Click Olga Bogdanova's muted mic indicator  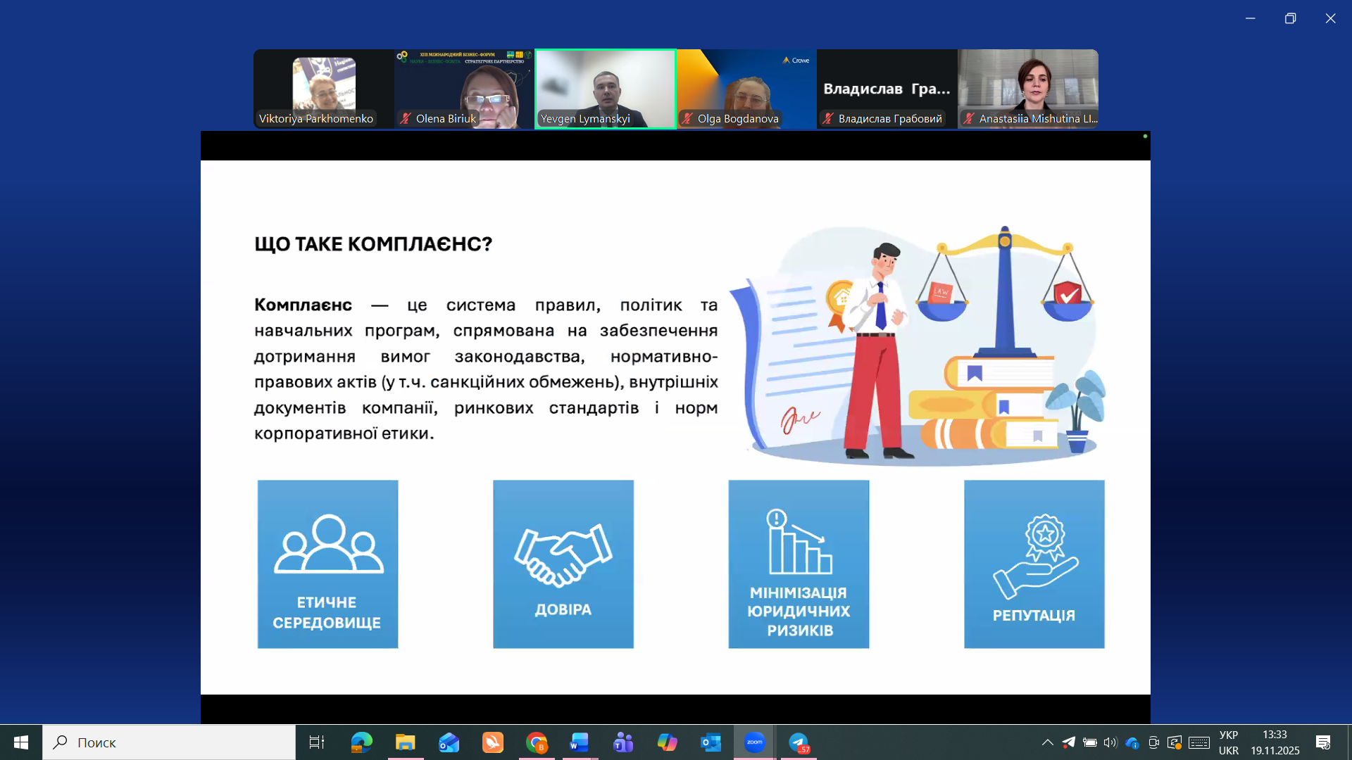[687, 118]
